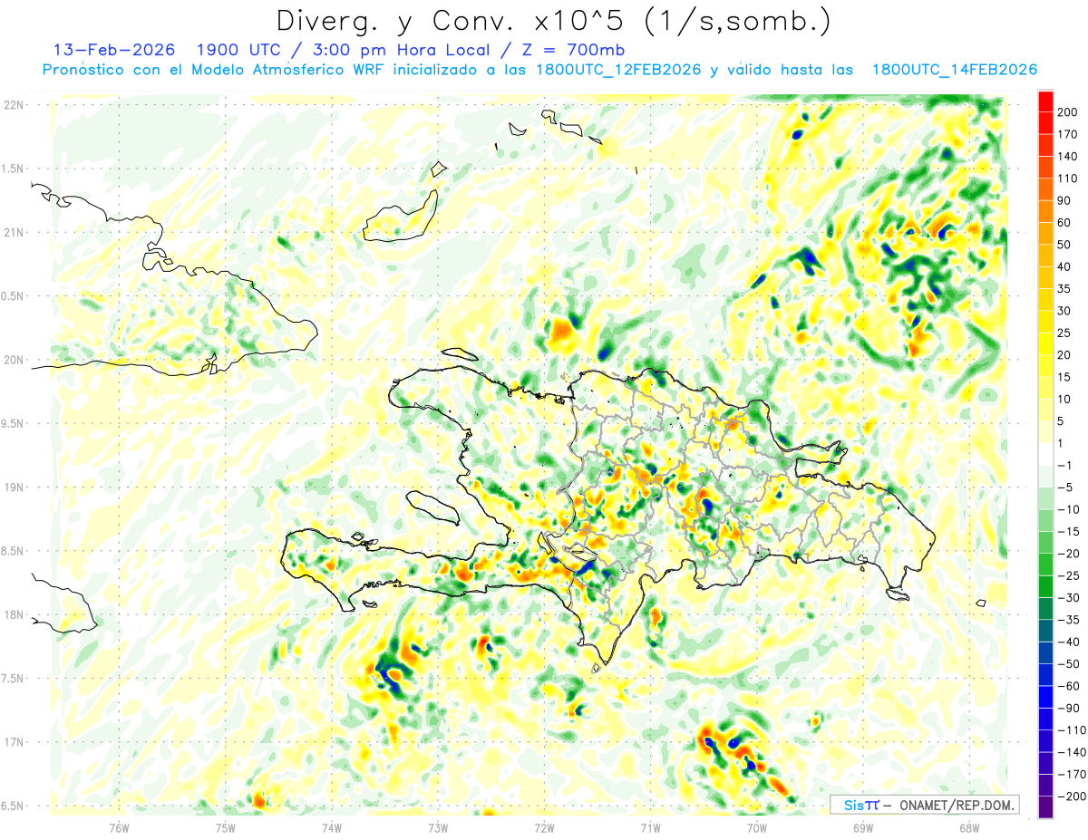Click the red swatch above colorbar value 200
The width and height of the screenshot is (1088, 840).
(1045, 101)
